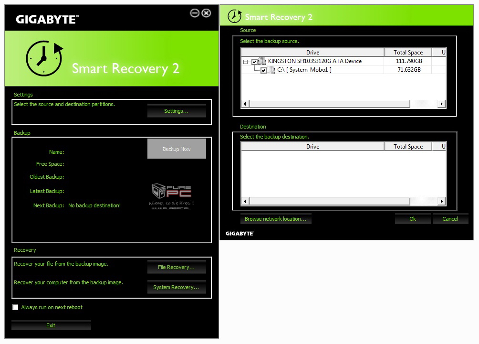479x344 pixels.
Task: Collapse the KINGSTON drive tree node
Action: click(246, 62)
